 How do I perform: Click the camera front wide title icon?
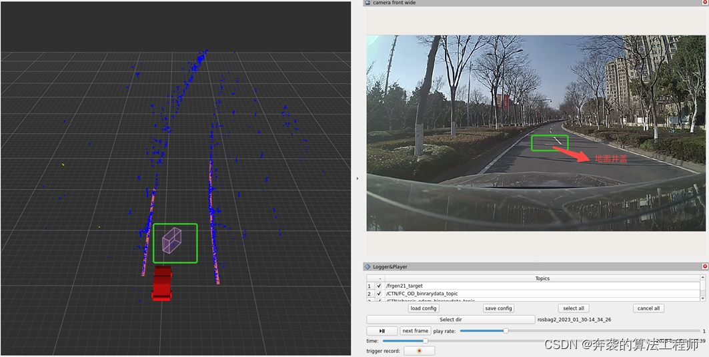click(367, 3)
